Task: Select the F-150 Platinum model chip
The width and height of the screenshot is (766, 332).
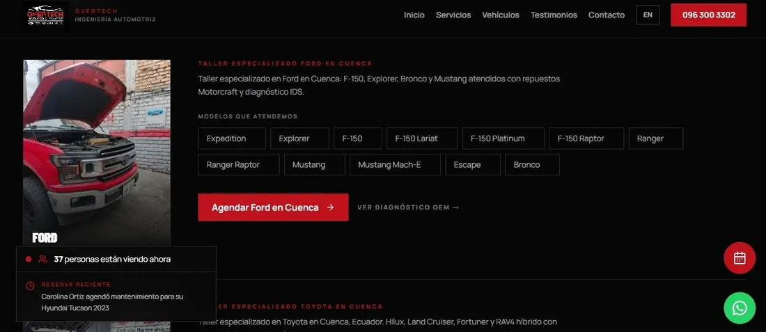Action: click(x=503, y=139)
